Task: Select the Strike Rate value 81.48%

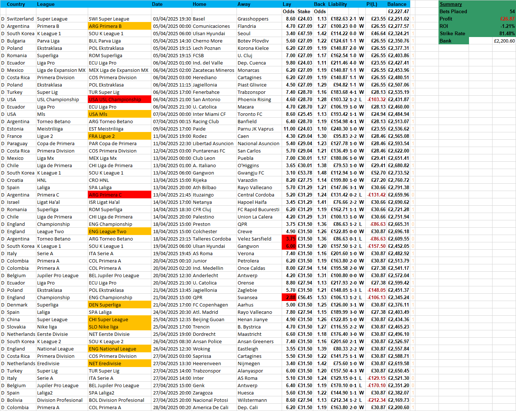Action: (507, 33)
